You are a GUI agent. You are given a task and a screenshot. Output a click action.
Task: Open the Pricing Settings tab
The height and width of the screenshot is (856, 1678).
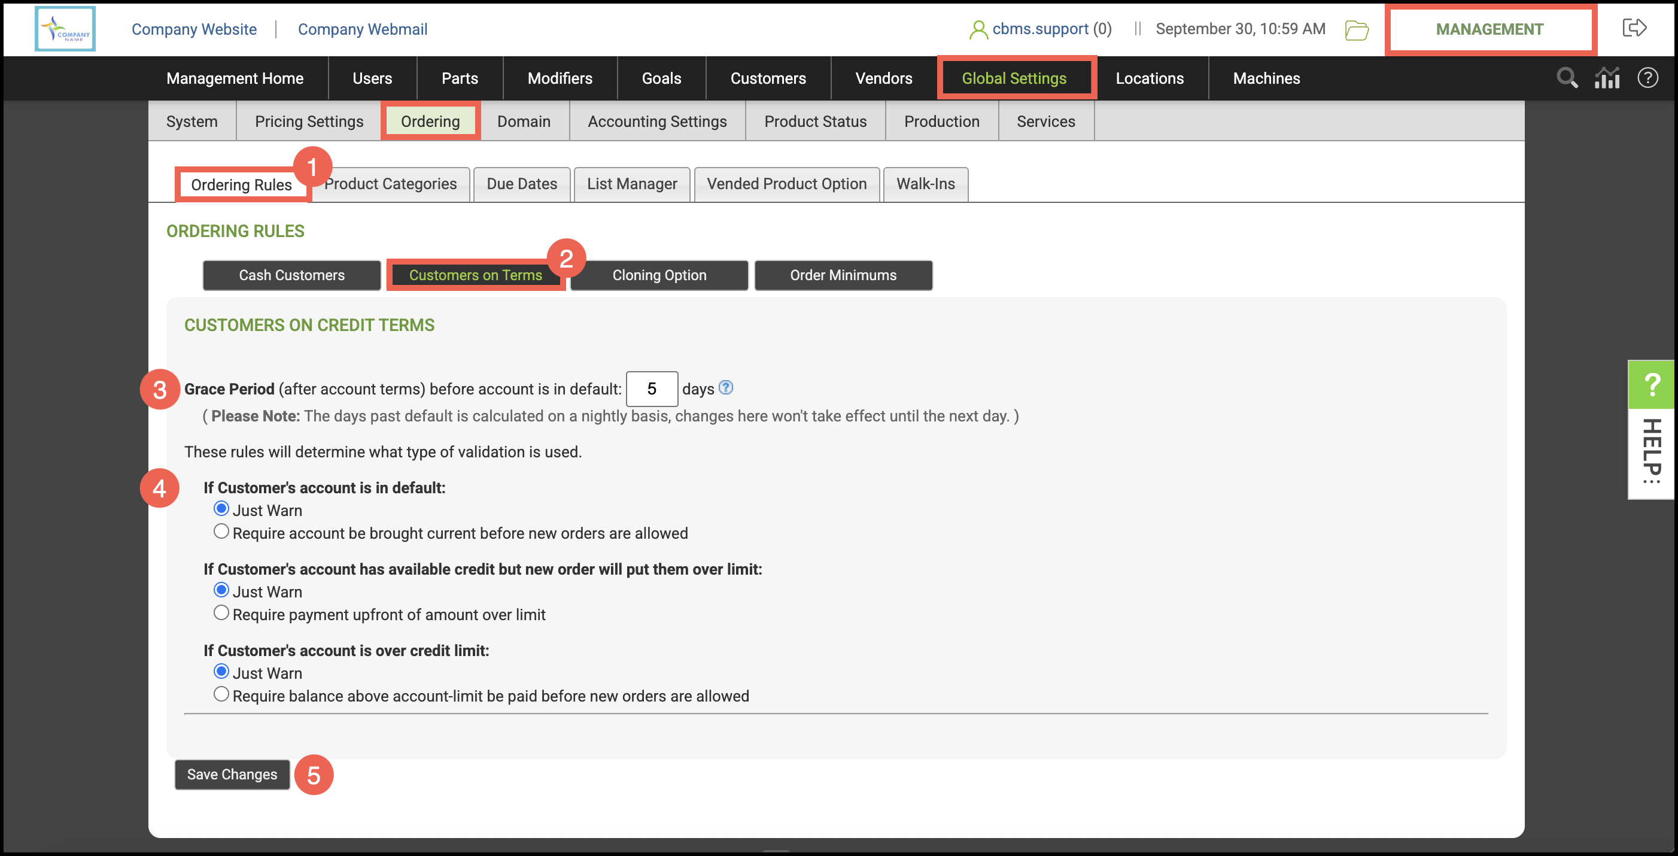pos(309,122)
